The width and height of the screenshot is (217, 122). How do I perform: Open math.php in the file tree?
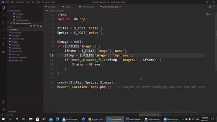point(15,45)
